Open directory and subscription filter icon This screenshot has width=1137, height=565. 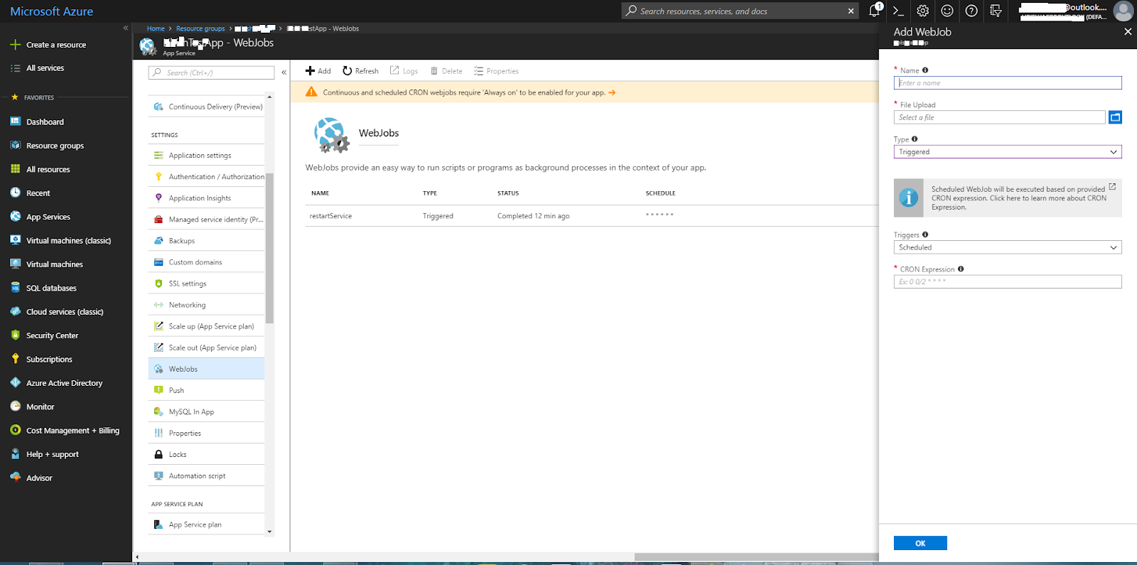[x=996, y=11]
